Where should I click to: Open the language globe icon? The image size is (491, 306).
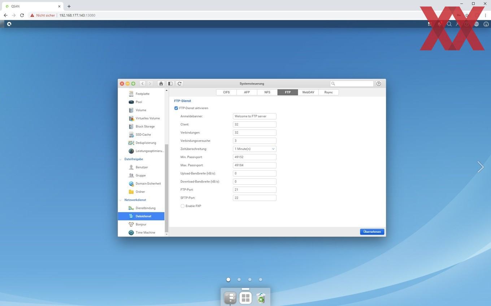pos(477,24)
